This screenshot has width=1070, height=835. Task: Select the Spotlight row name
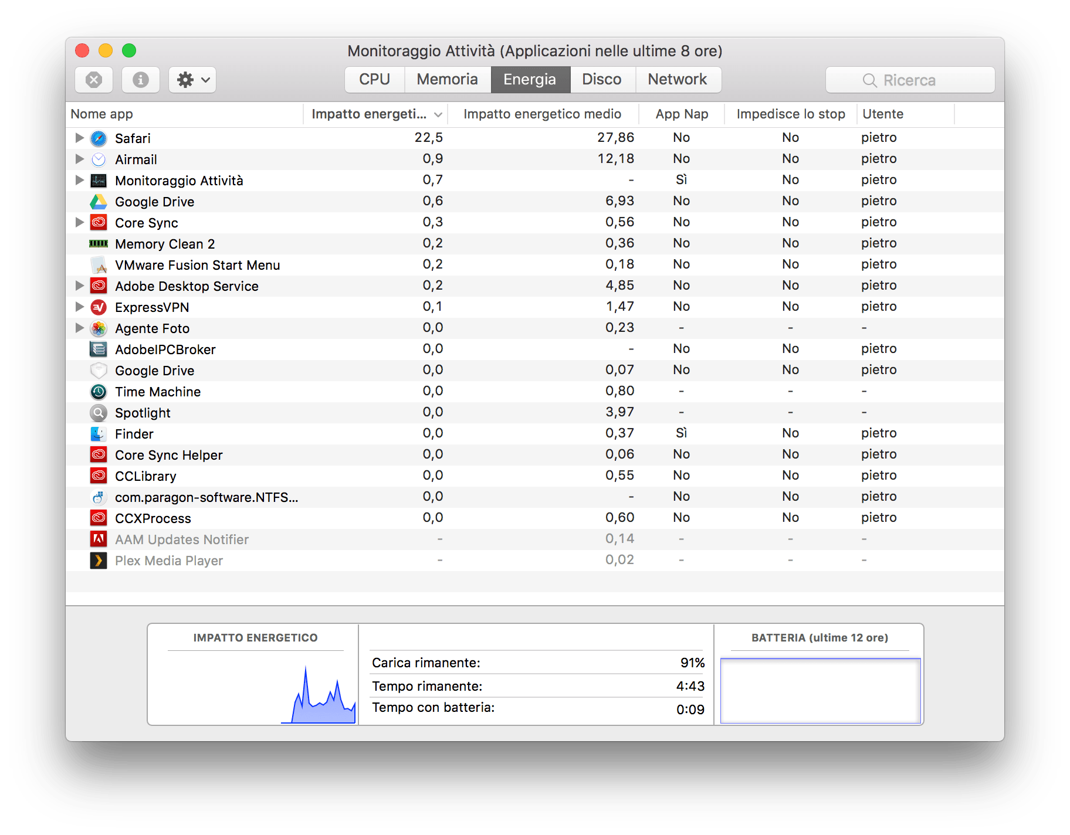(143, 413)
